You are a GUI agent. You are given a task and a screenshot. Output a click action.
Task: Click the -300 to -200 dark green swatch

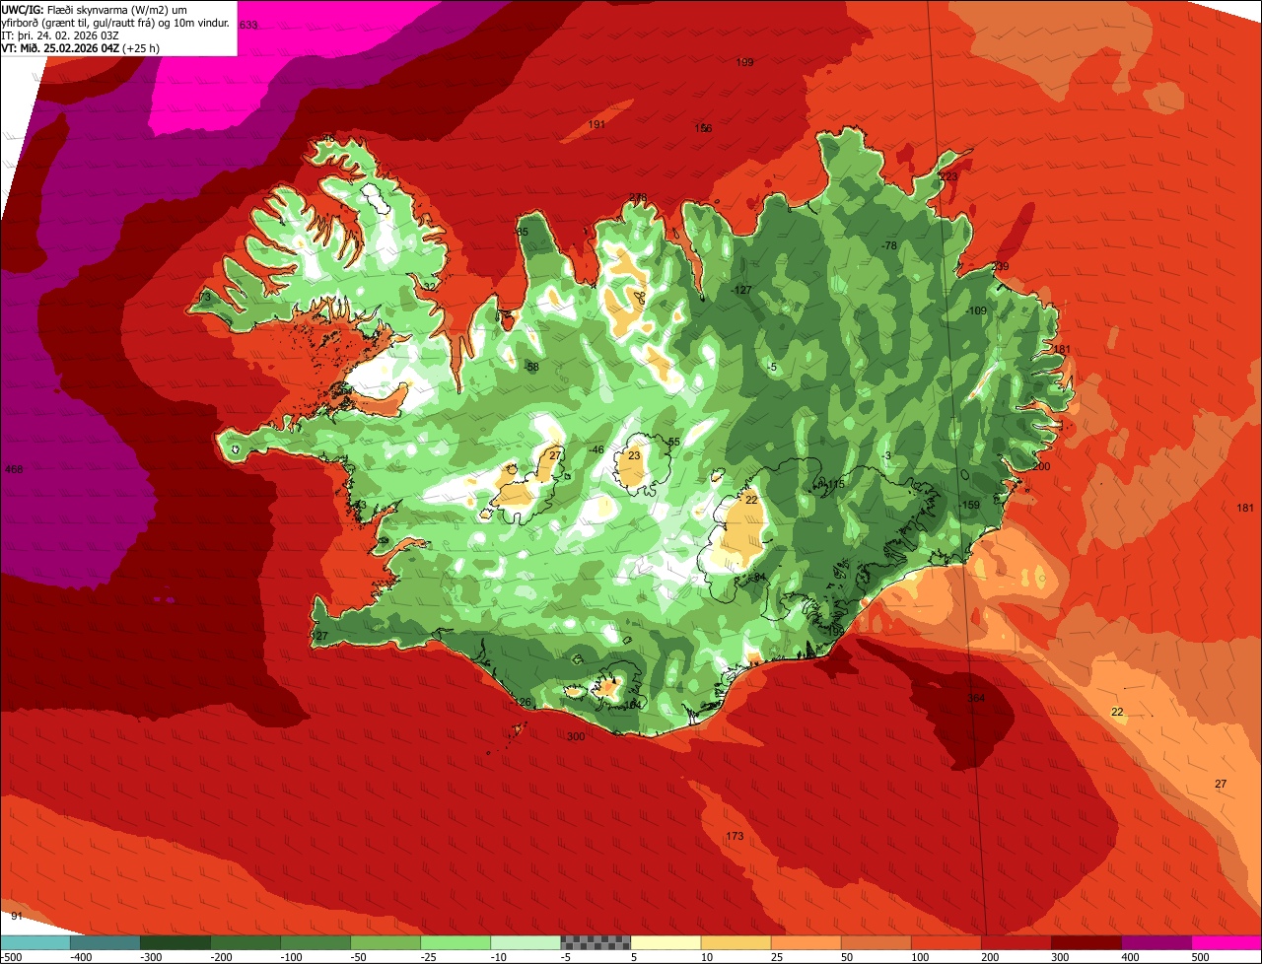click(x=245, y=942)
